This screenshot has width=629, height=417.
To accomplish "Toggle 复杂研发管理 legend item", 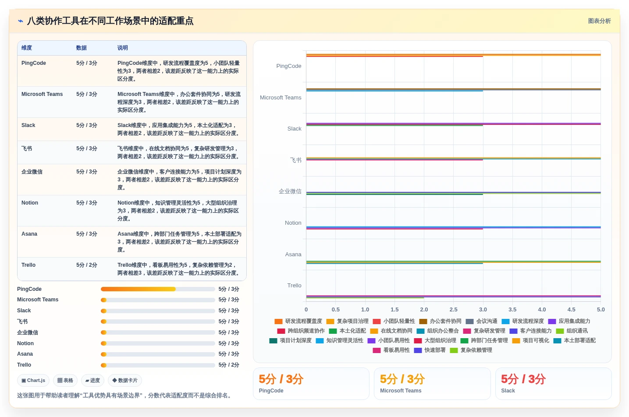I will [x=484, y=331].
